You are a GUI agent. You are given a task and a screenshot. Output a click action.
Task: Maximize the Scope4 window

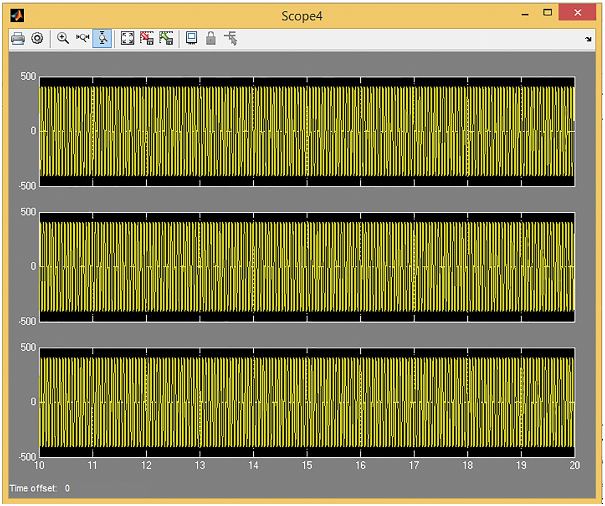(547, 13)
